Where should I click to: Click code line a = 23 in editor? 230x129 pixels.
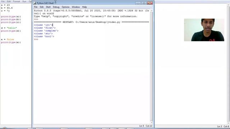click(5, 5)
